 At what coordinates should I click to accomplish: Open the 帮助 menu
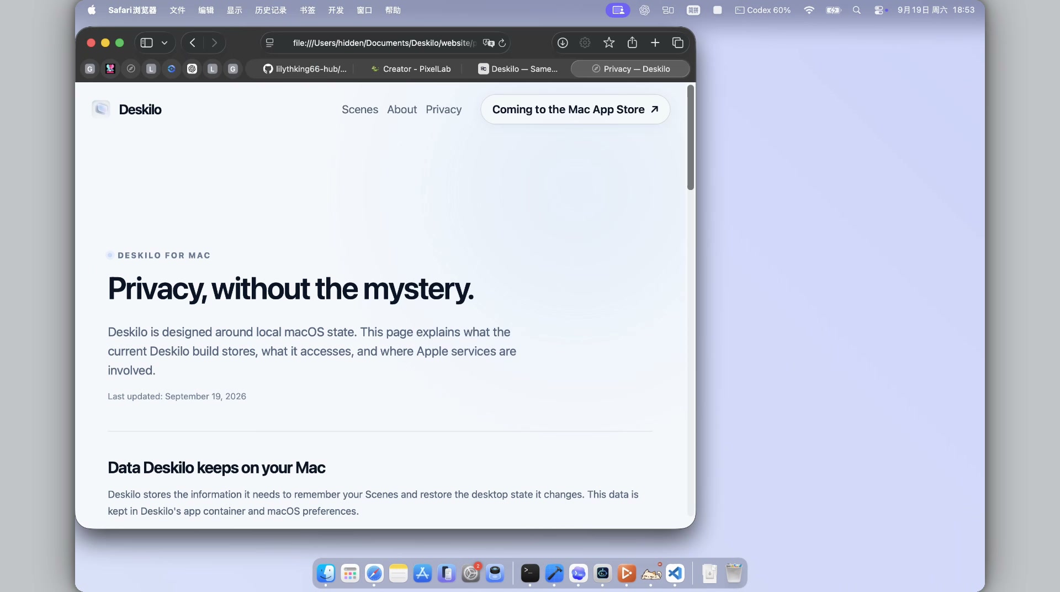click(x=393, y=10)
